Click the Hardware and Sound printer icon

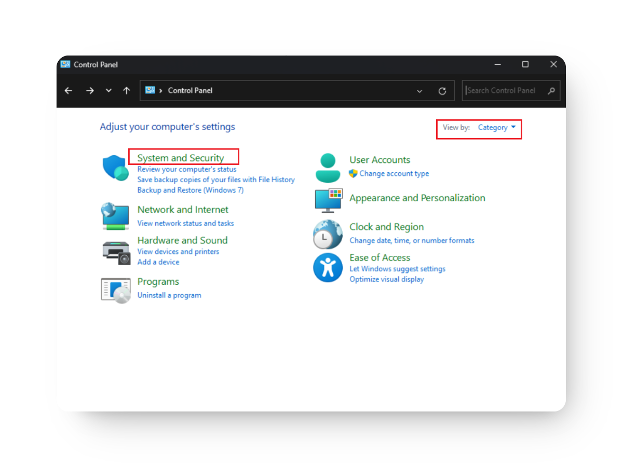[x=115, y=252]
